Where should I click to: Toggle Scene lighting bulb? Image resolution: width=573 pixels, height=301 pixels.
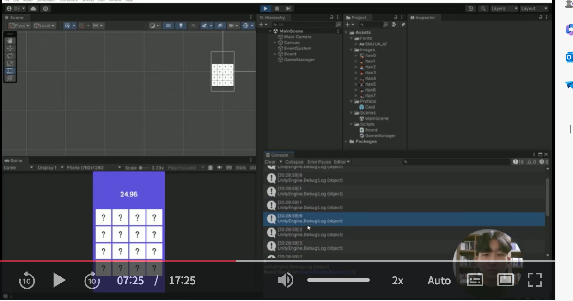[181, 26]
